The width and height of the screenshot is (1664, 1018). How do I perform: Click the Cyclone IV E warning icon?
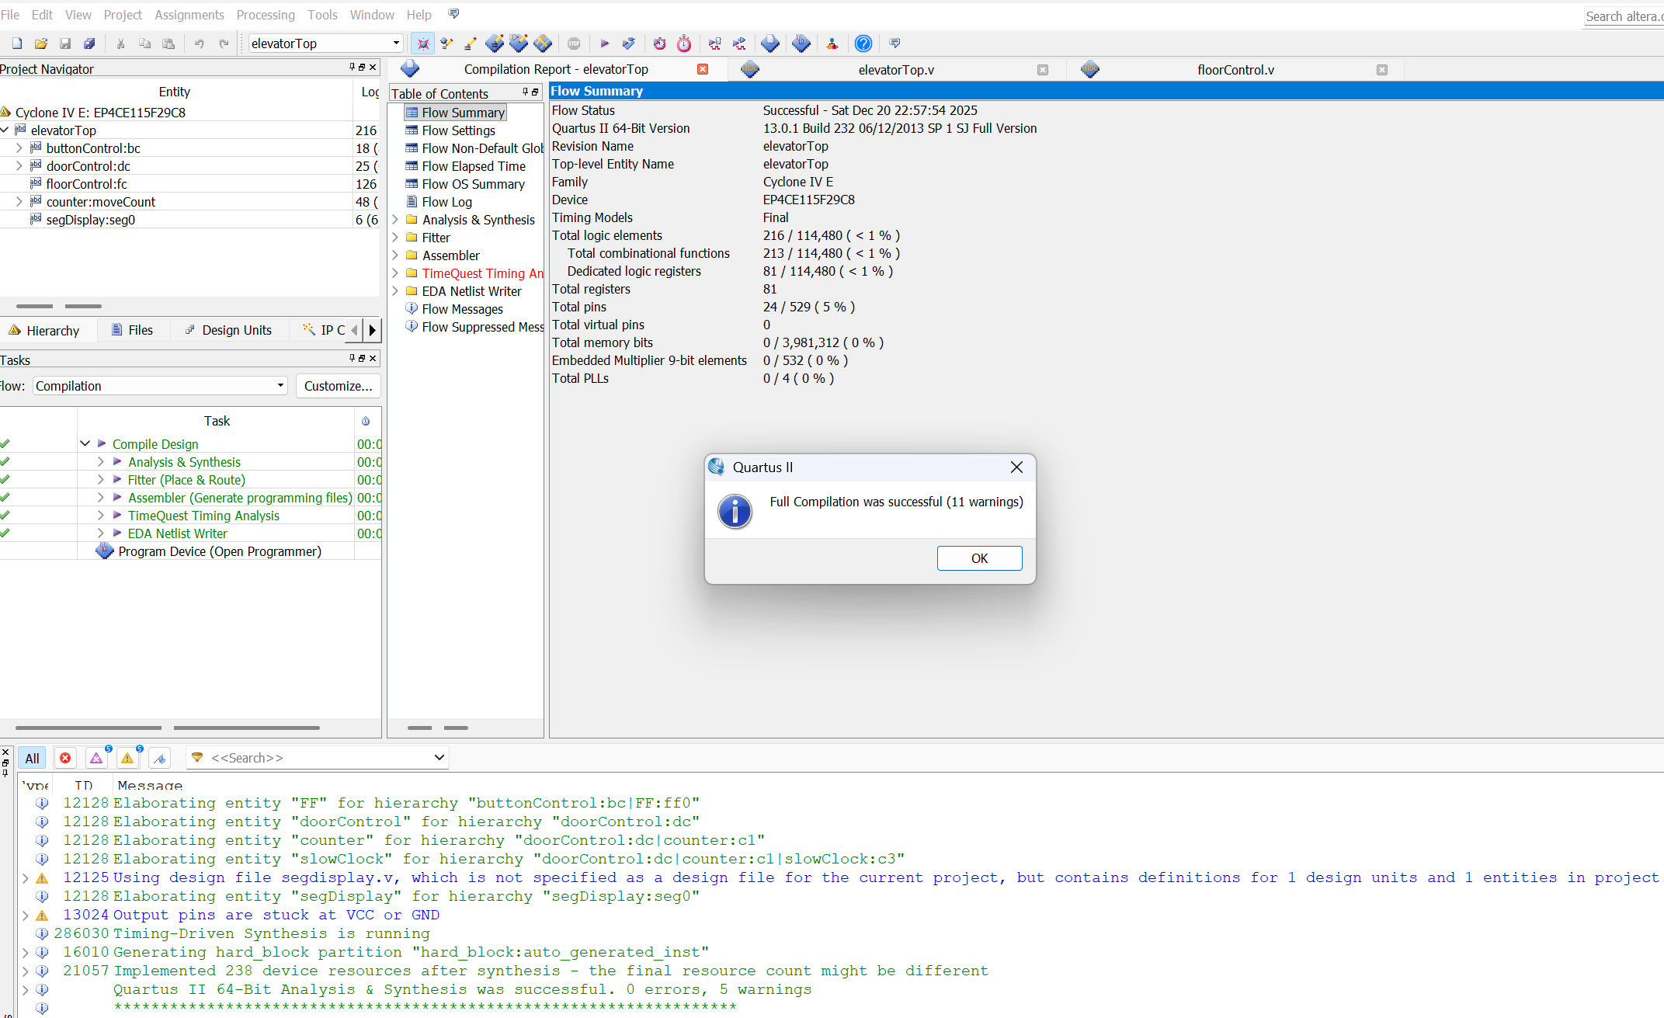(x=5, y=112)
